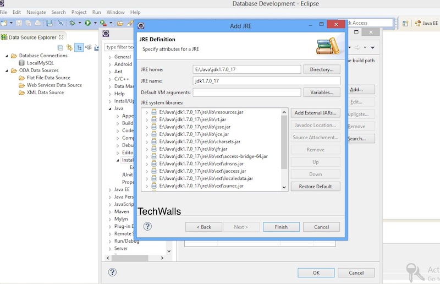Click Finish in the Add JRE dialog
Screen dimensions: 440x284
(x=281, y=227)
